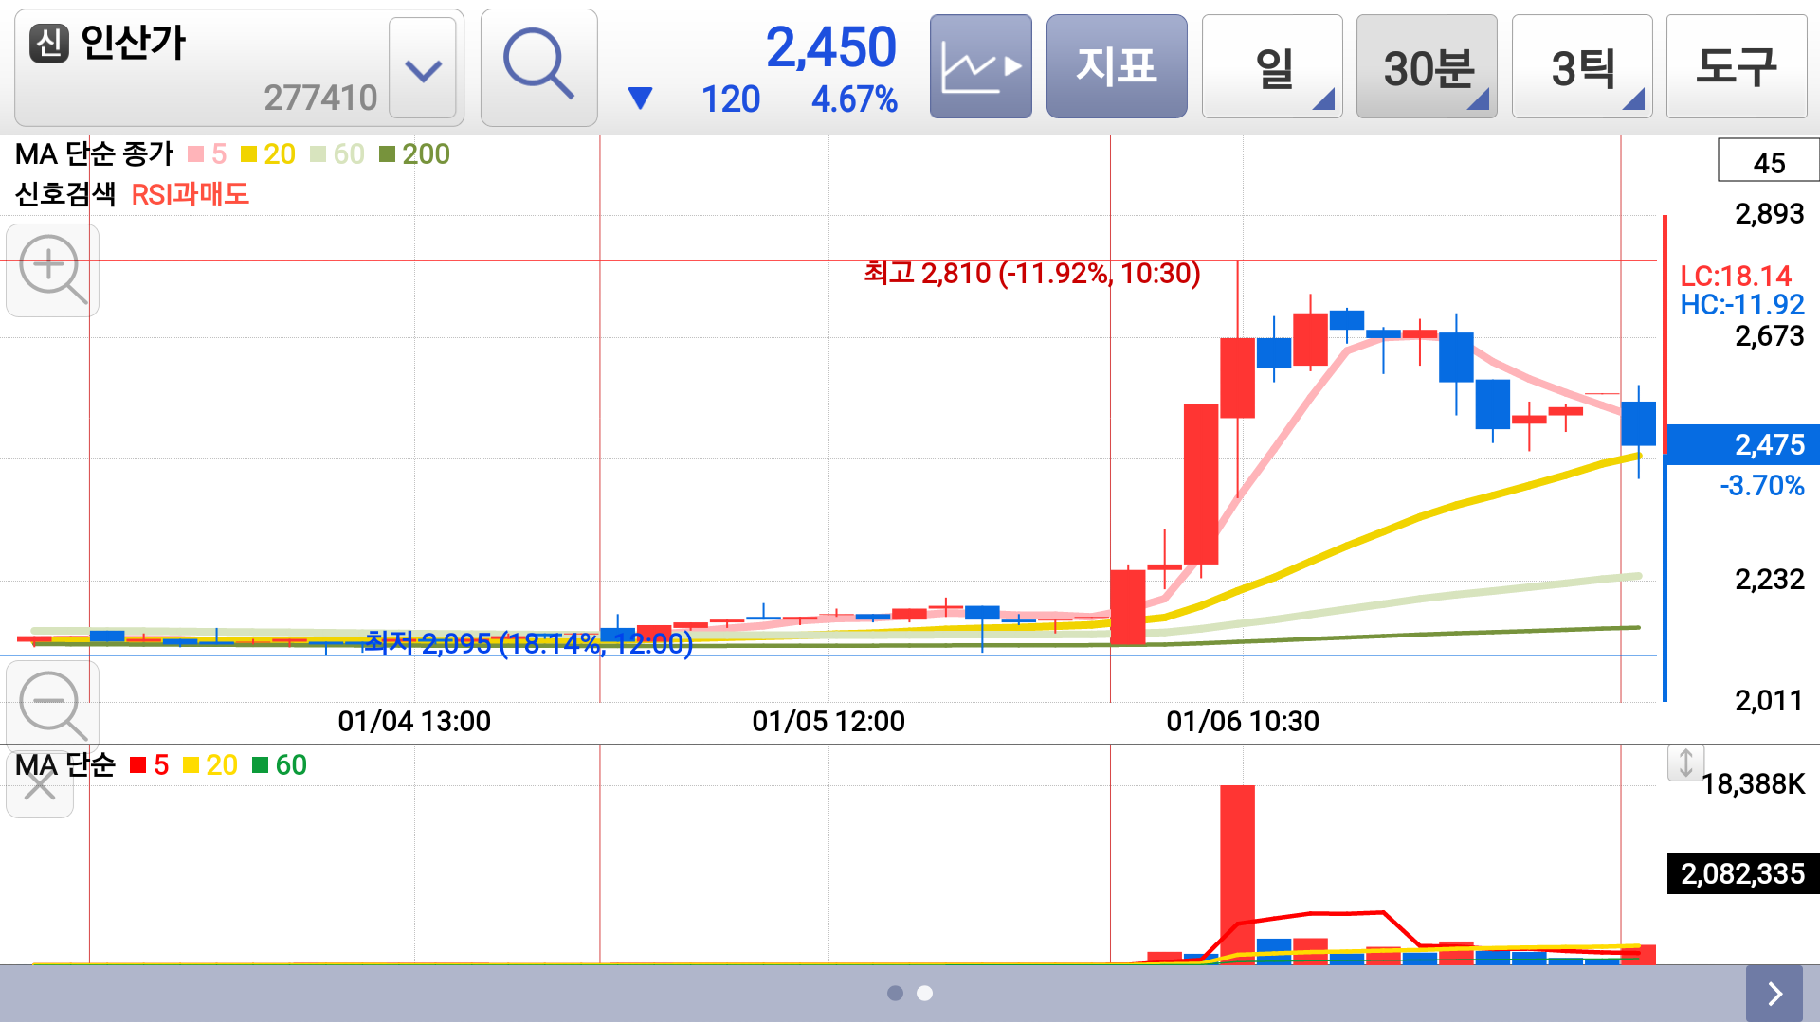Screen dimensions: 1820x1023
Task: Go to next page arrow button
Action: coord(1774,993)
